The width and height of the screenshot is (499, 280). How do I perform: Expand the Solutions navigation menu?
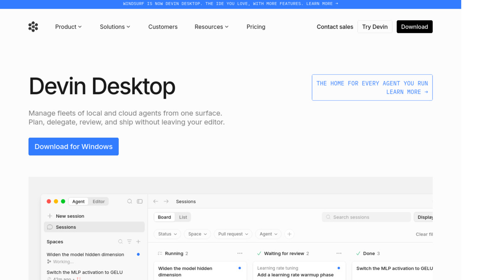tap(115, 27)
